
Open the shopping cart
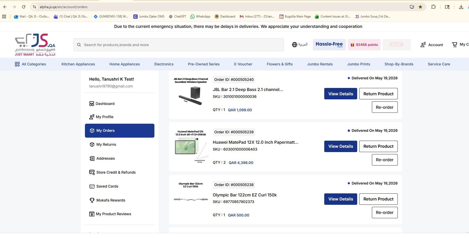(x=460, y=45)
